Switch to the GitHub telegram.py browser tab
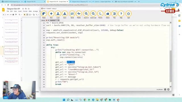182x102 pixels. (12, 2)
